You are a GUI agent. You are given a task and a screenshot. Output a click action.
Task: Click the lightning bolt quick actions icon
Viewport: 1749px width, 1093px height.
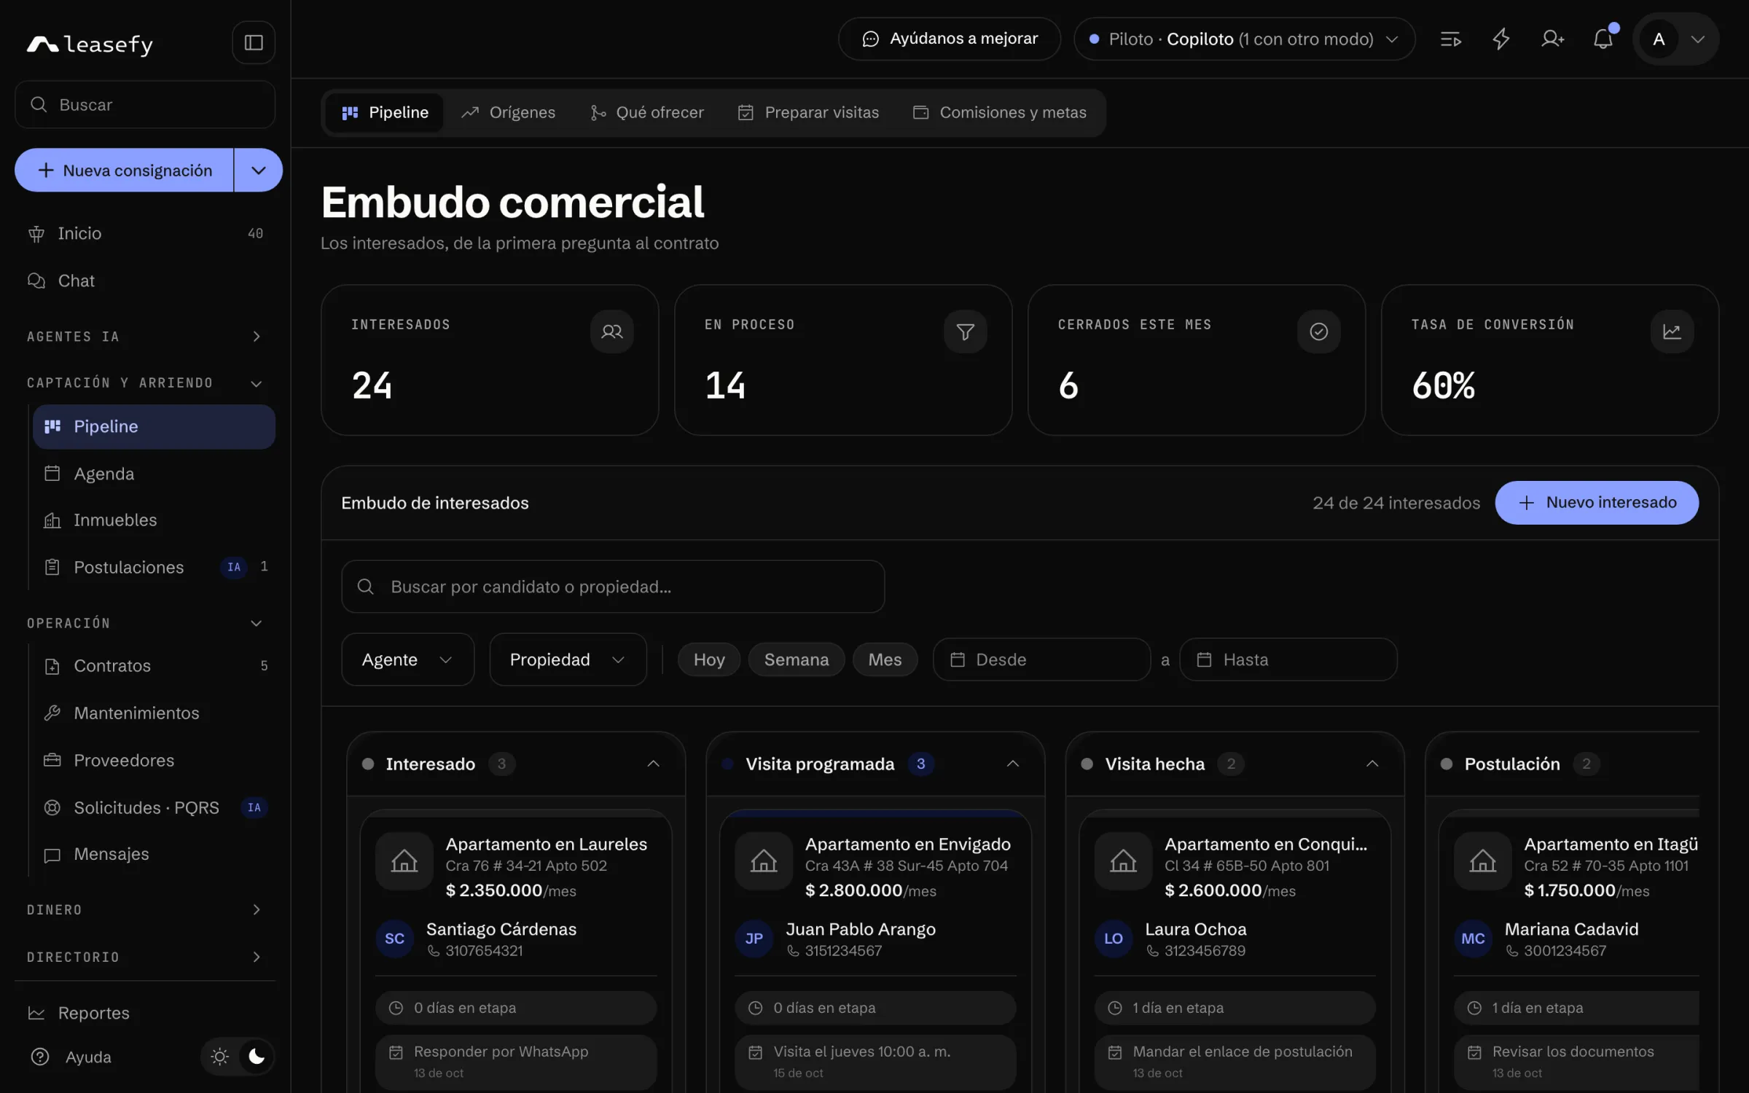(x=1500, y=39)
